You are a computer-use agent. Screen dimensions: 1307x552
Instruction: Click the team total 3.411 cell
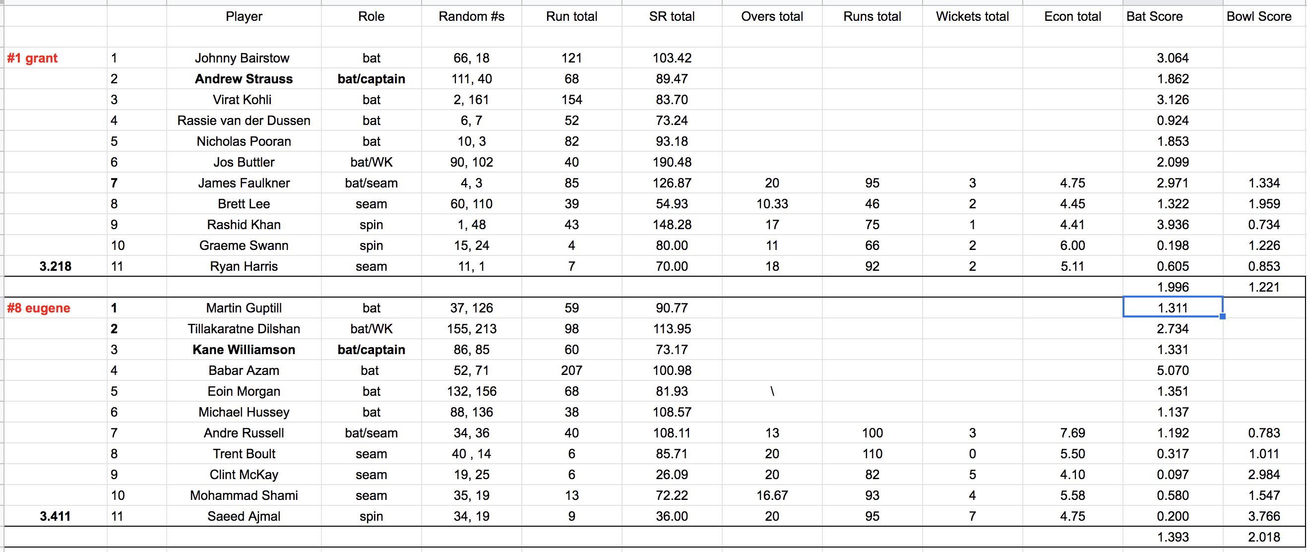click(55, 516)
